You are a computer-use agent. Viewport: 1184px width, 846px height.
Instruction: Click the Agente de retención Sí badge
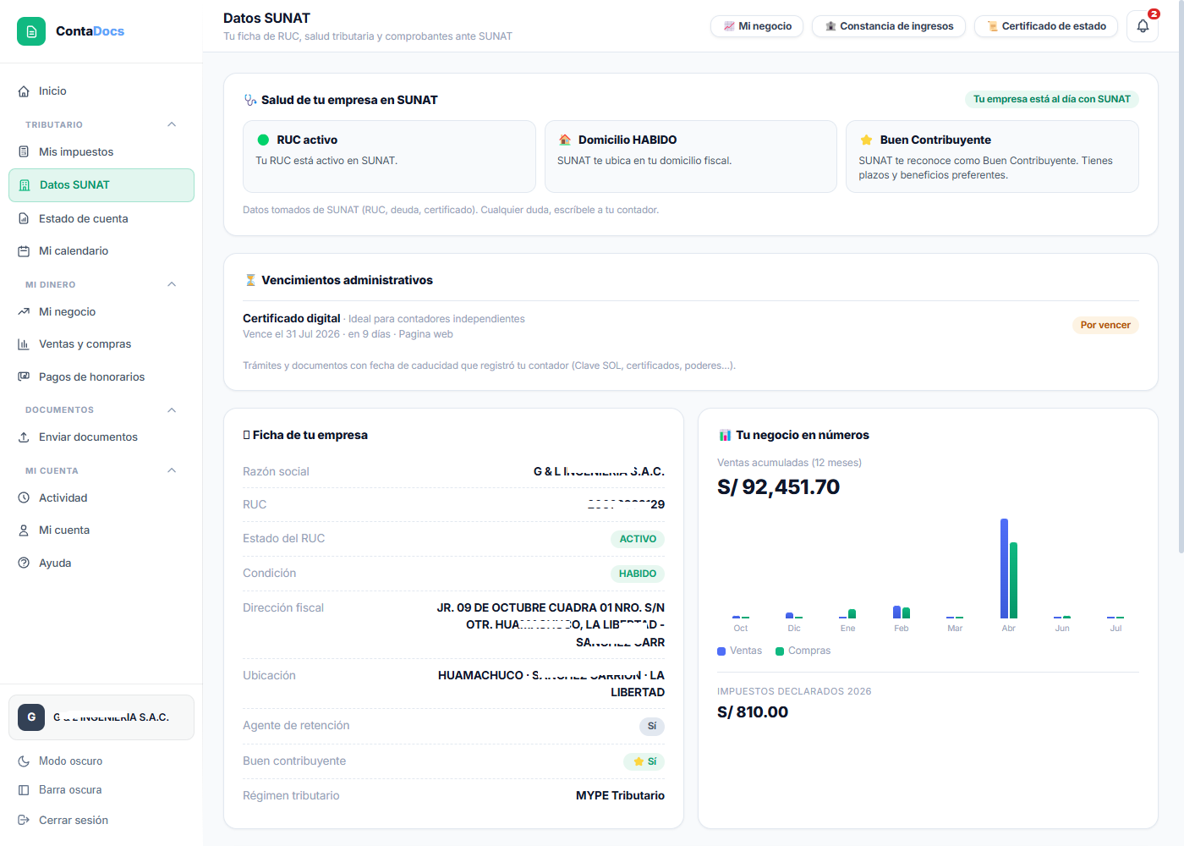pyautogui.click(x=652, y=727)
